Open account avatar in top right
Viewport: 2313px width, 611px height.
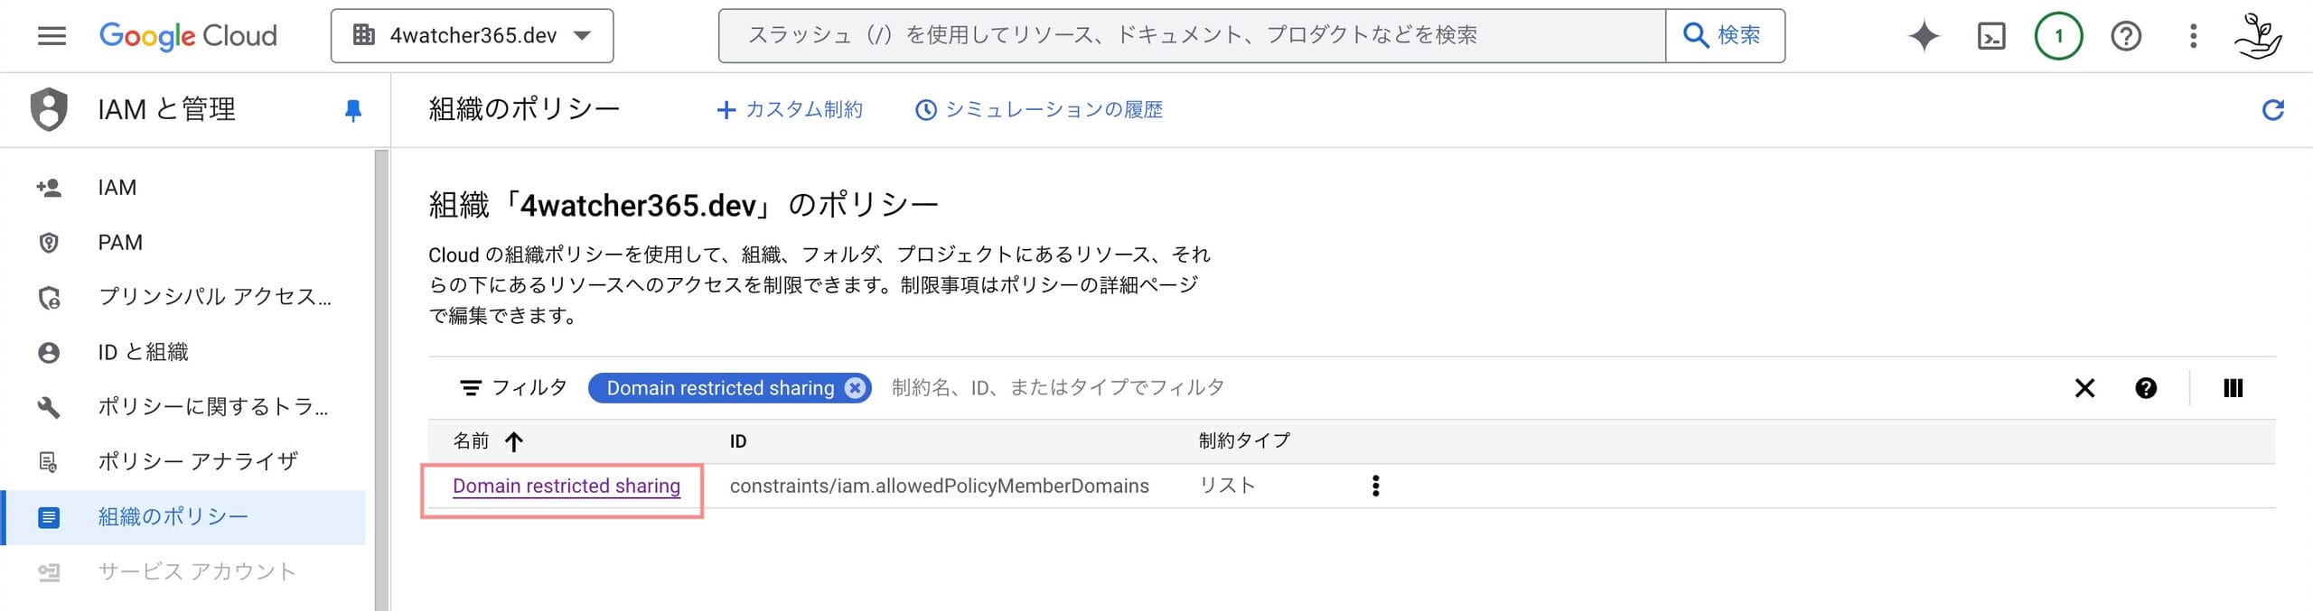(x=2257, y=36)
